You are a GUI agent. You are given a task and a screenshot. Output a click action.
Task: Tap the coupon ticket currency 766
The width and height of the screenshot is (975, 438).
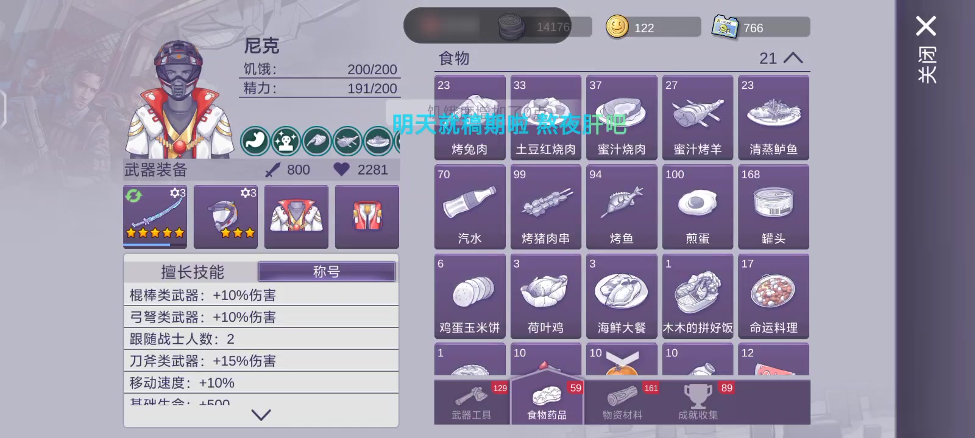click(760, 27)
